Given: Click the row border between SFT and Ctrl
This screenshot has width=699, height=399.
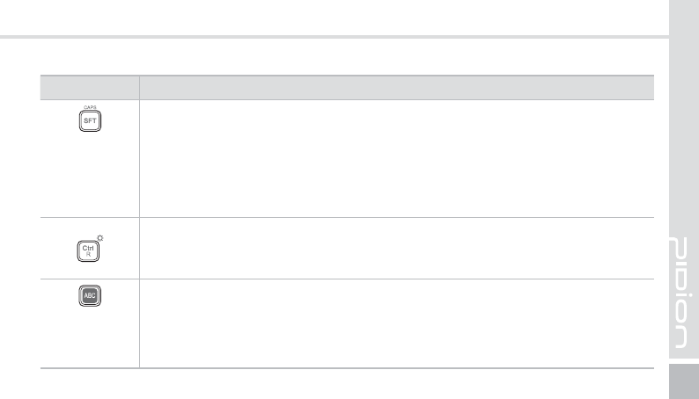Looking at the screenshot, I should 352,217.
